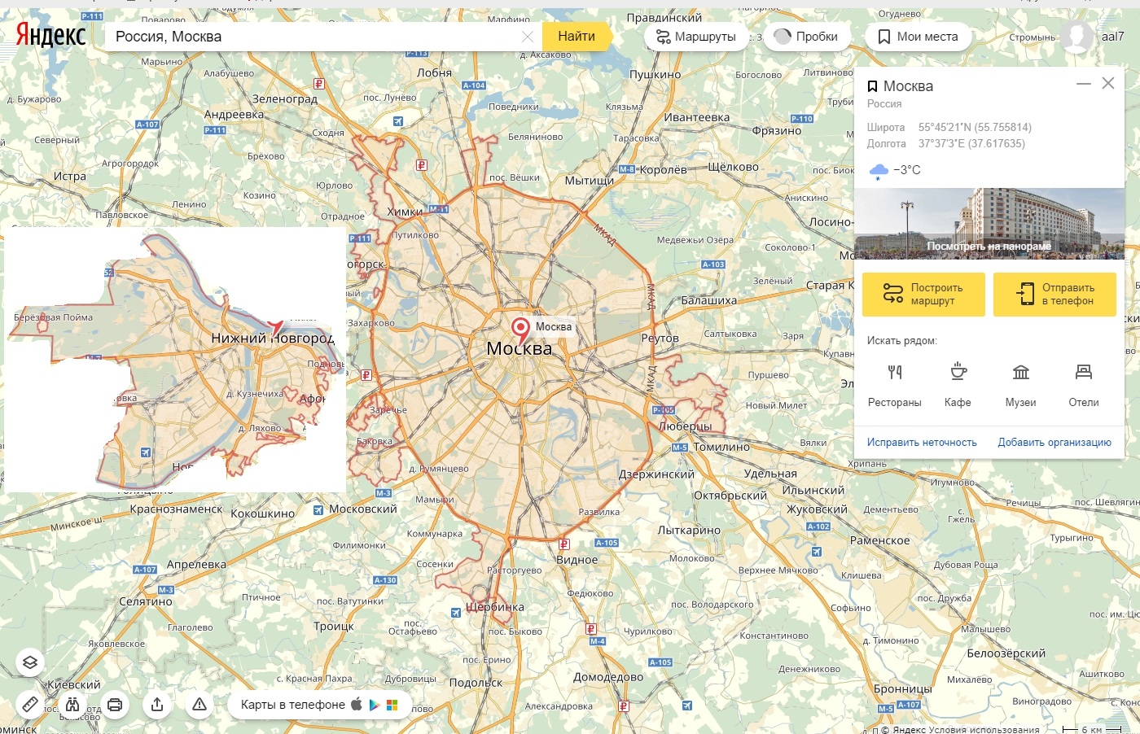This screenshot has width=1140, height=734.
Task: Click the Подольск city label
Action: click(x=476, y=683)
